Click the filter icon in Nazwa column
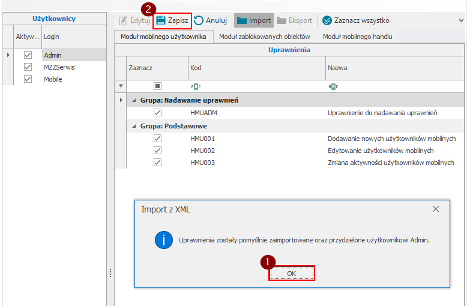 click(333, 86)
